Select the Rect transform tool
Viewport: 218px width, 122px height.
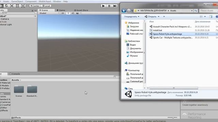(17, 6)
